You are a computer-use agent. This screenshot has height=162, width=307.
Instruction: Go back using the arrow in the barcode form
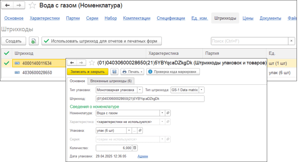coord(72,63)
